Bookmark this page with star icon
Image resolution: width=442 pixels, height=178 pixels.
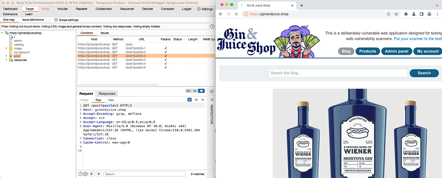396,14
